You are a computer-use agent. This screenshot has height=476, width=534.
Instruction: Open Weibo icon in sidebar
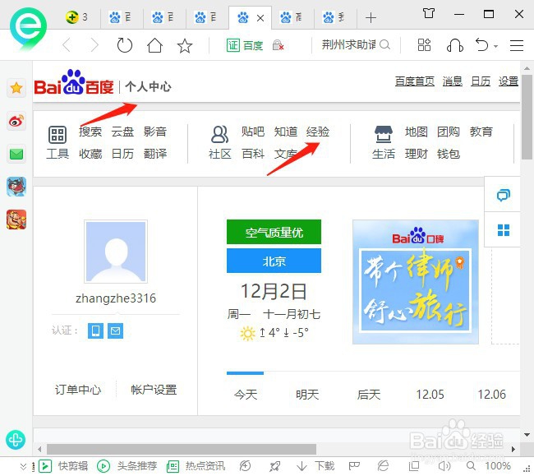point(16,121)
